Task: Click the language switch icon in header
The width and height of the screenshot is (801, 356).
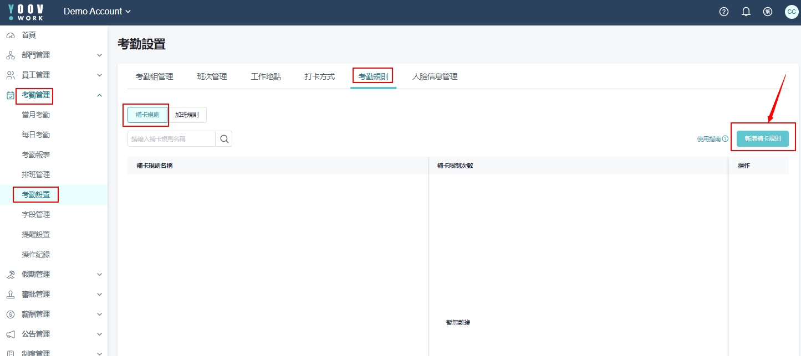Action: pyautogui.click(x=768, y=12)
